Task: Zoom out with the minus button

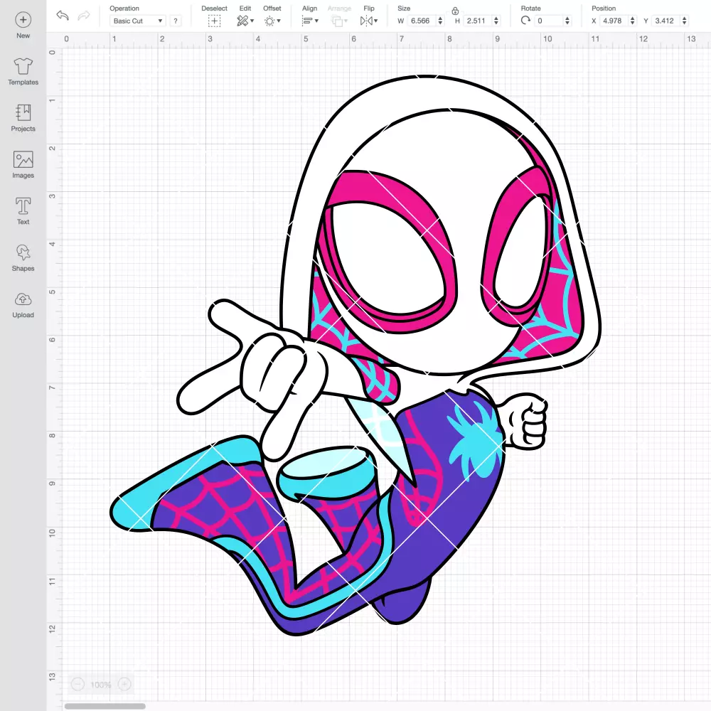Action: 78,684
